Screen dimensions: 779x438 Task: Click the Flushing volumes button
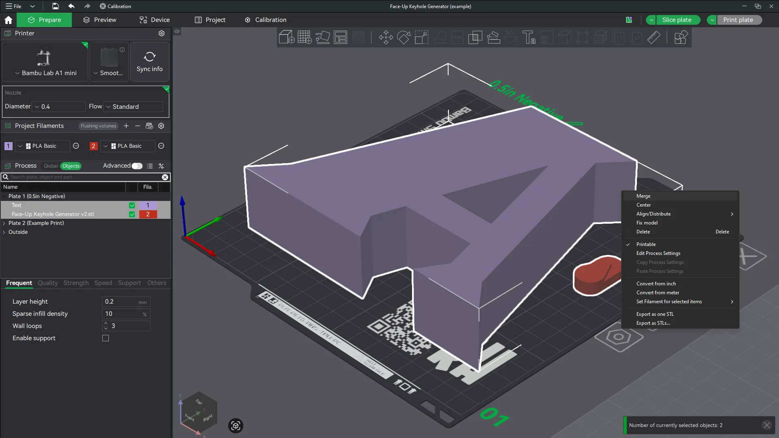coord(98,126)
